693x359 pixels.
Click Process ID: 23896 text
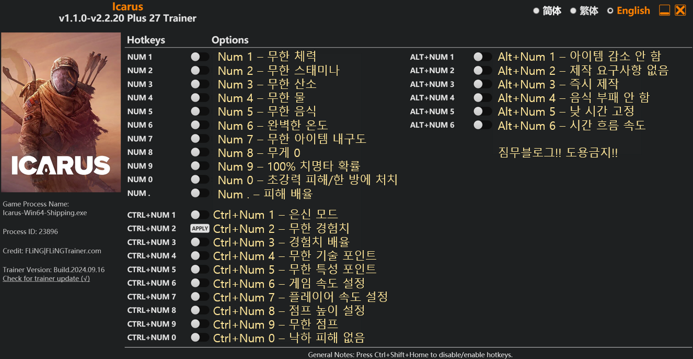[30, 231]
